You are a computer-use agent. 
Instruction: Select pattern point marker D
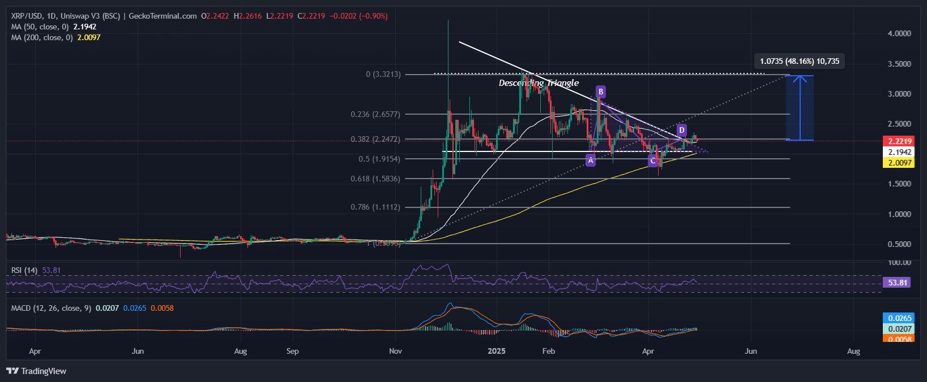click(682, 131)
